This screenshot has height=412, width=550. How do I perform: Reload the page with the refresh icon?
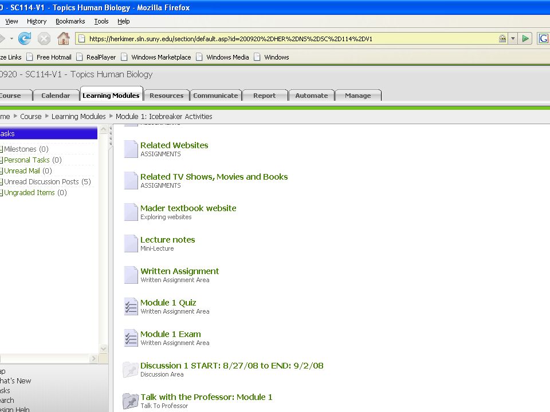coord(25,38)
